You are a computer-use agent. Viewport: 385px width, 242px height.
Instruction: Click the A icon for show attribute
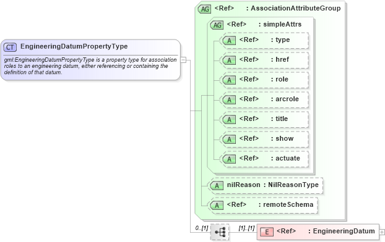[x=229, y=140]
